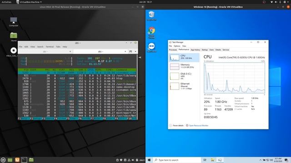291x163 pixels.
Task: Open terminal View menu
Action: 33,47
